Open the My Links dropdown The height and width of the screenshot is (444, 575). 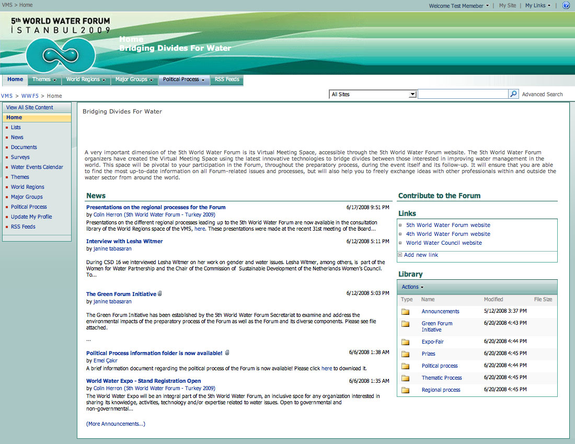538,6
